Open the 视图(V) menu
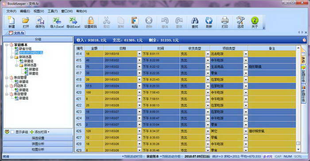Image resolution: width=310 pixels, height=161 pixels. (x=39, y=11)
